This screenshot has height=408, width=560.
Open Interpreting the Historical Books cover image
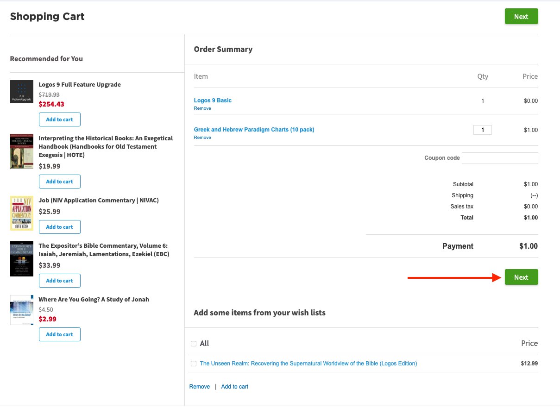coord(22,151)
